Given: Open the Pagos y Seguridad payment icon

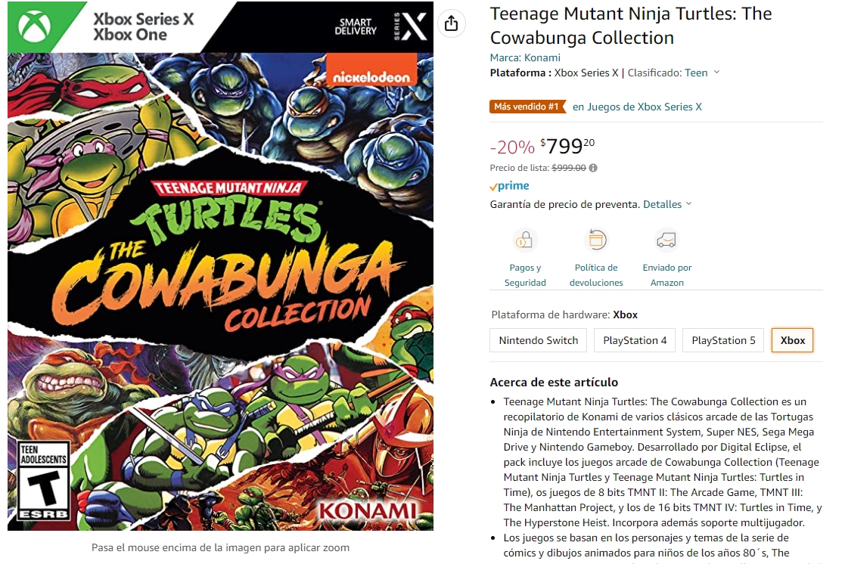Looking at the screenshot, I should [524, 240].
